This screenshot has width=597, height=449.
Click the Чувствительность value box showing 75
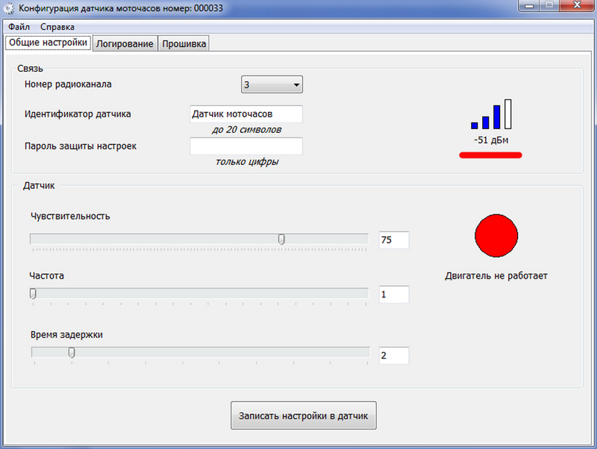tap(394, 240)
